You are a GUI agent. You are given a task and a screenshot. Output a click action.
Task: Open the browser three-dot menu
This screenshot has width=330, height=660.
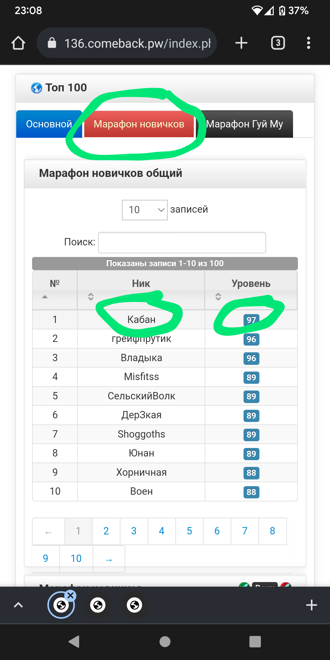point(309,43)
